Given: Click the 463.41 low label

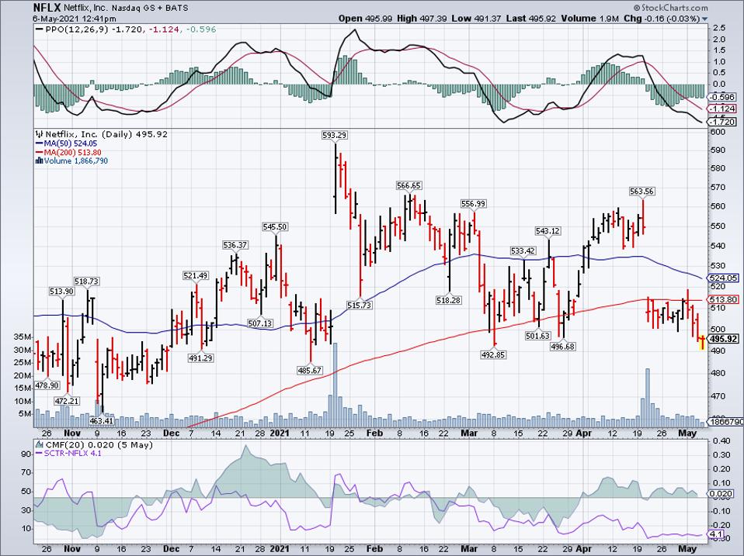Looking at the screenshot, I should (x=102, y=420).
